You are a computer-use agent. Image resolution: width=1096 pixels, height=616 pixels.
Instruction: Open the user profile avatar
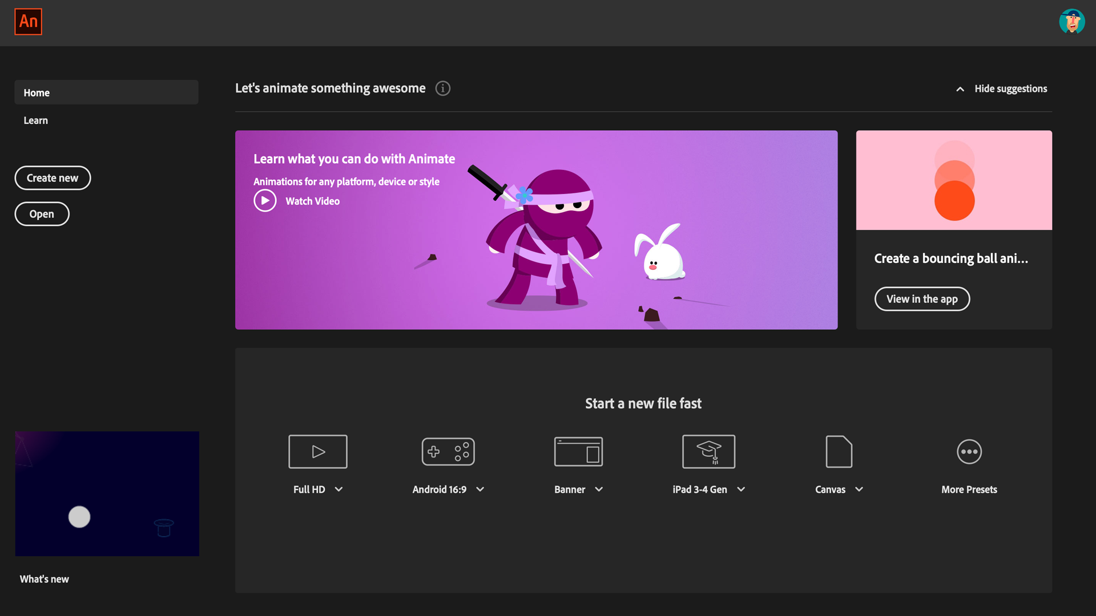pyautogui.click(x=1071, y=22)
